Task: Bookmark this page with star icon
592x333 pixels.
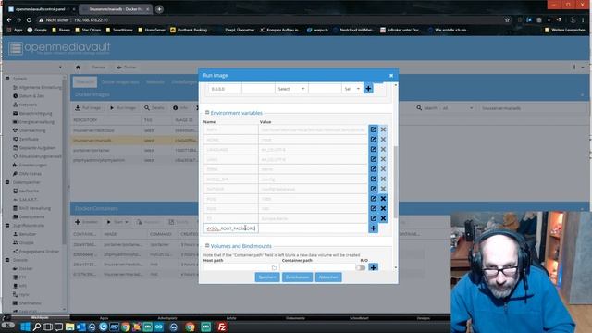Action: point(507,19)
